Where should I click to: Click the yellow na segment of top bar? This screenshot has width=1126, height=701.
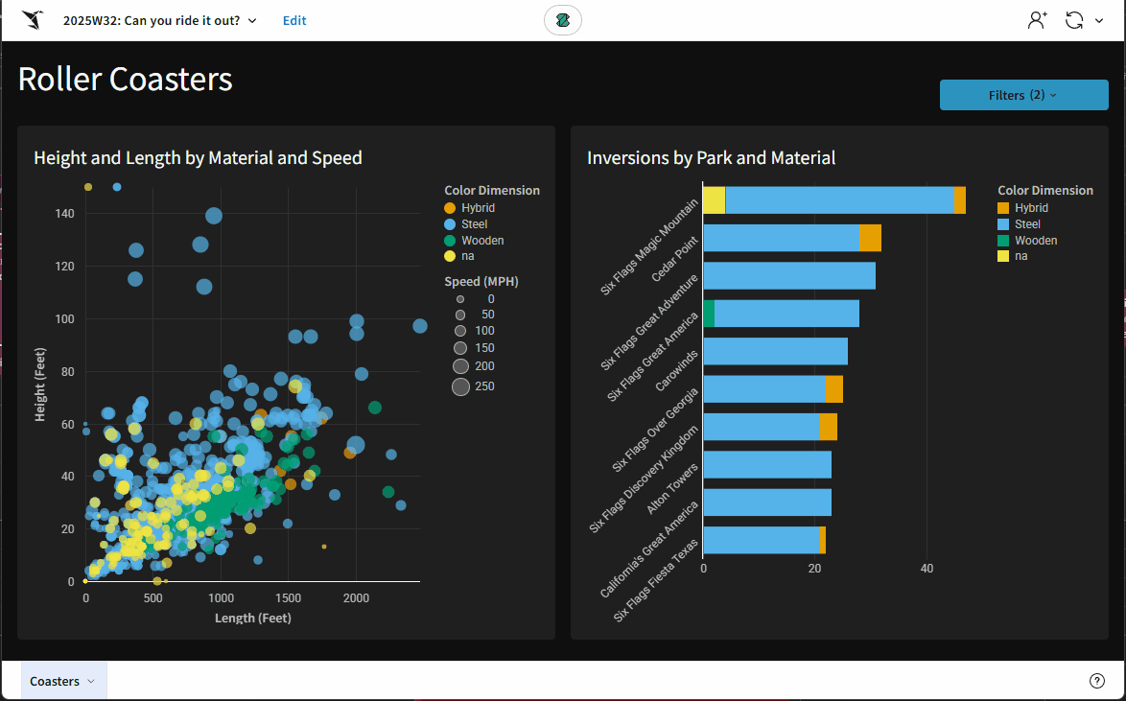click(x=714, y=200)
